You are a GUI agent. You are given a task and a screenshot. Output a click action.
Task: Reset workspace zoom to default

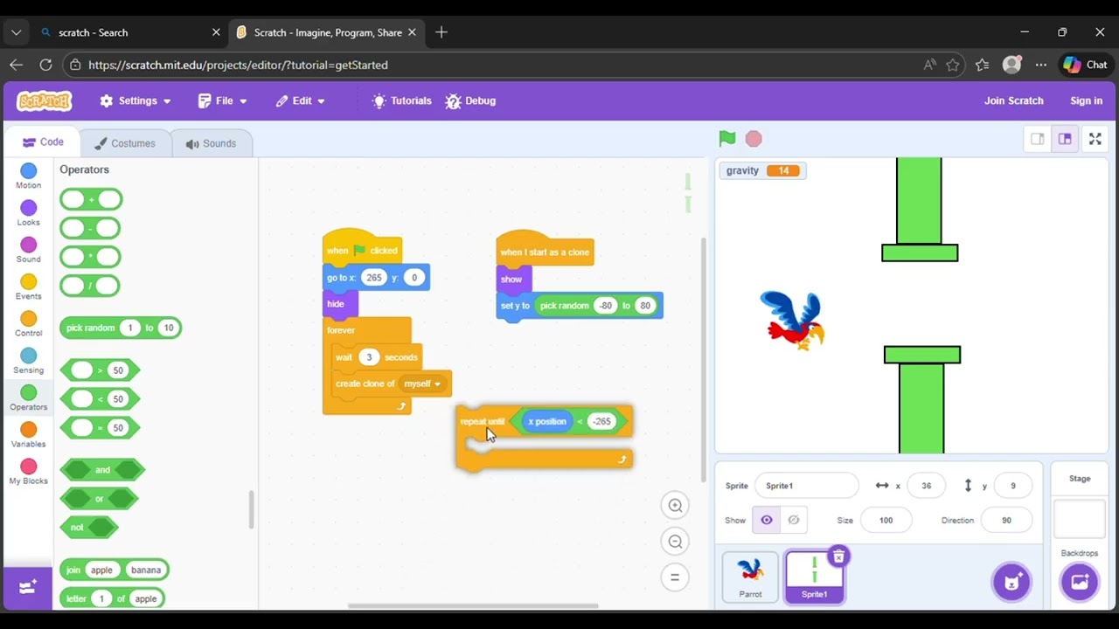[x=675, y=577]
